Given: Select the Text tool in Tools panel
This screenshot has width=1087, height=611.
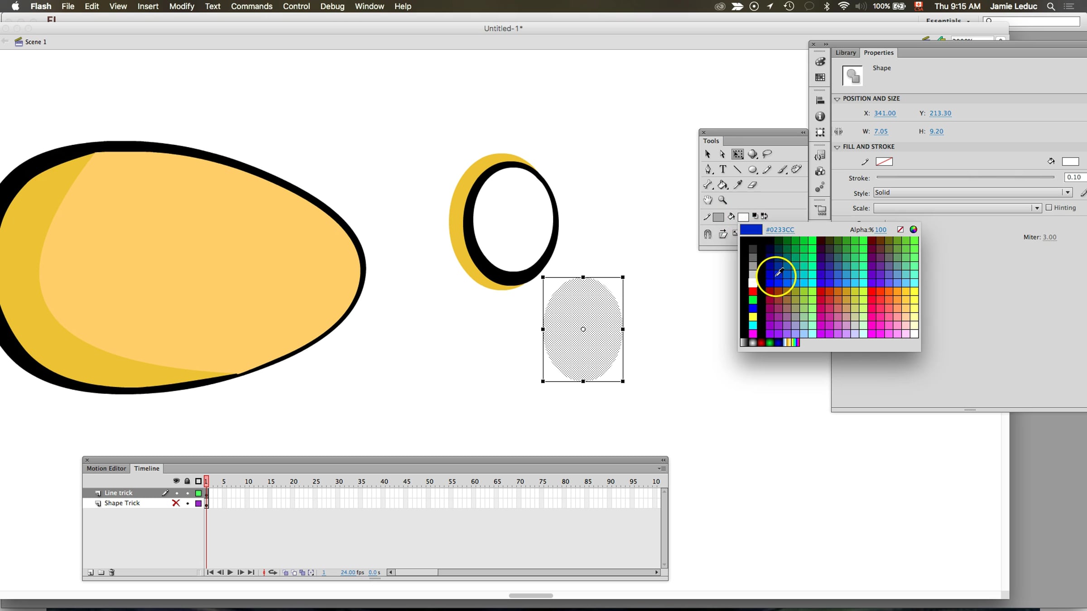Looking at the screenshot, I should [723, 169].
